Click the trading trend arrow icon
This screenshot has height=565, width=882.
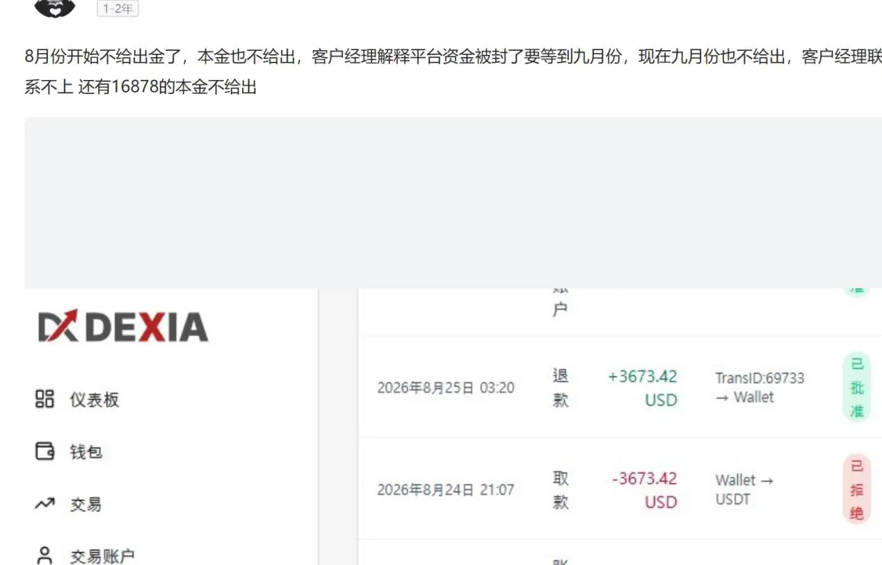[45, 503]
